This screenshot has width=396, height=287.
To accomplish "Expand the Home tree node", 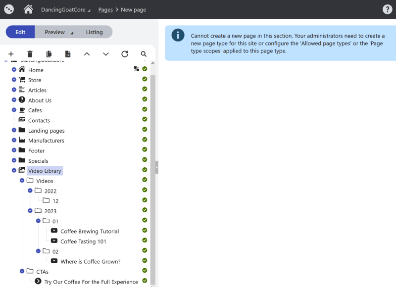I will click(14, 69).
